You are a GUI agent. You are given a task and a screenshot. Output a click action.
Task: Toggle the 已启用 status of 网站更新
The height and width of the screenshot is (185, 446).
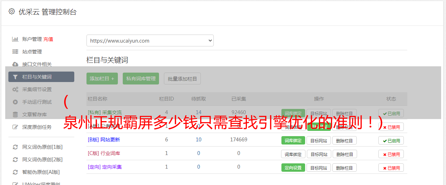(391, 140)
